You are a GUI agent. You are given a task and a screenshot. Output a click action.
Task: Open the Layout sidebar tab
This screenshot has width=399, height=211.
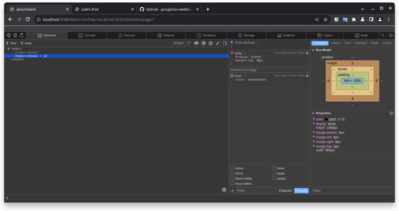pyautogui.click(x=336, y=43)
